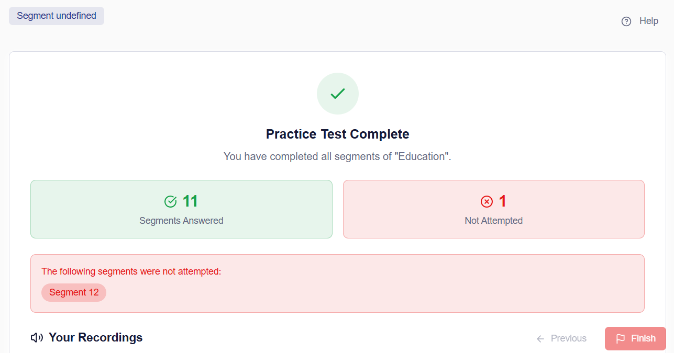Select the Not Attempted label

pos(493,221)
